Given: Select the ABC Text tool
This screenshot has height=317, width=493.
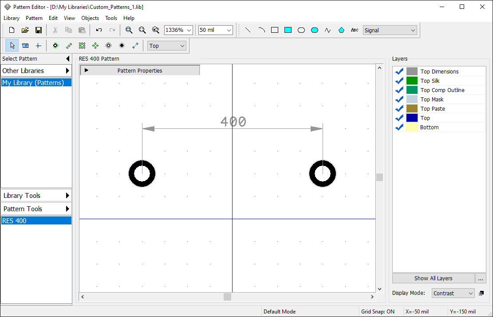Looking at the screenshot, I should coord(355,30).
